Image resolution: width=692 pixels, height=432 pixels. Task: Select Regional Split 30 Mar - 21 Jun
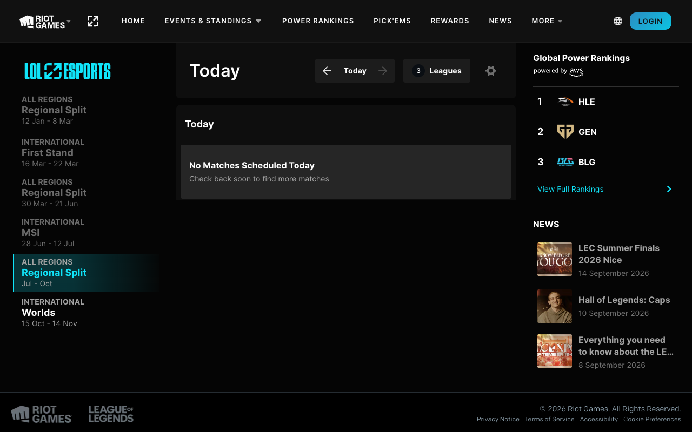point(86,193)
